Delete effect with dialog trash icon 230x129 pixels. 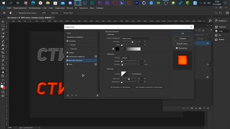point(97,95)
